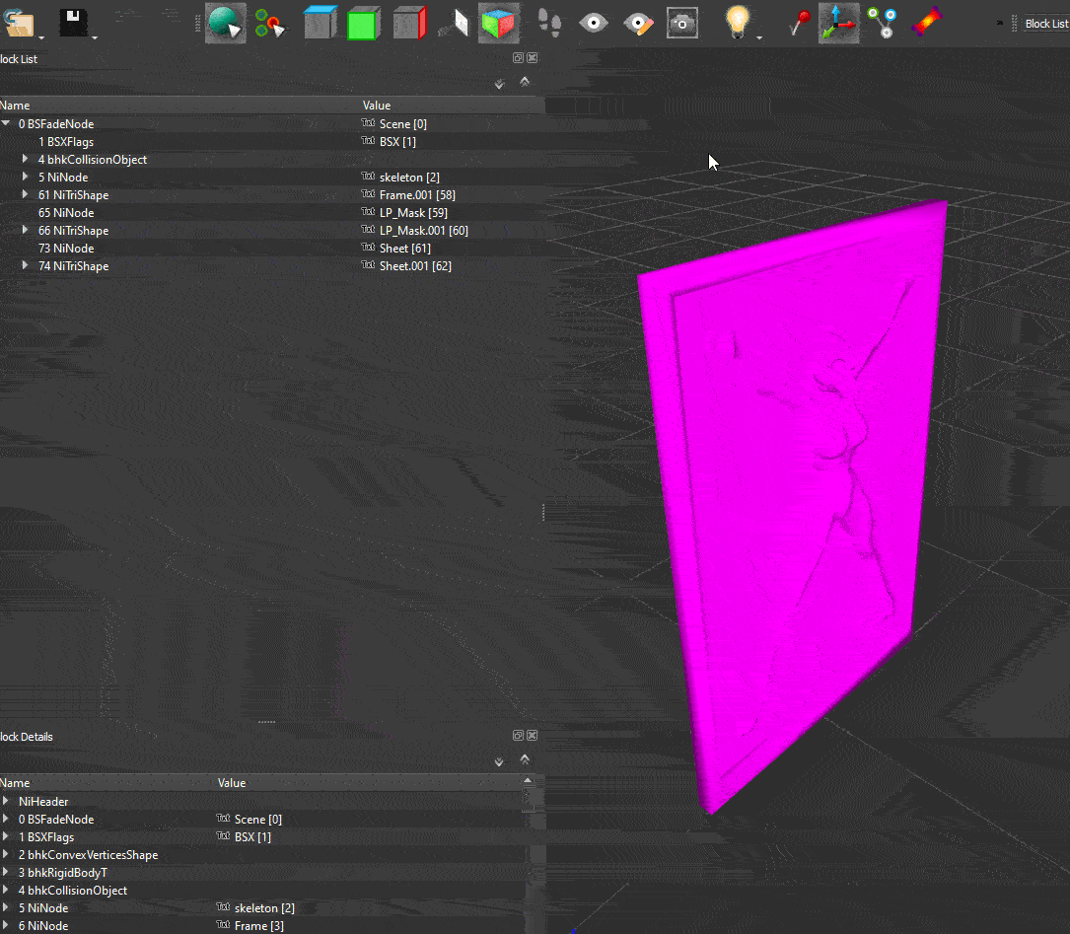The height and width of the screenshot is (934, 1070).
Task: Close the Block List panel
Action: [x=533, y=58]
